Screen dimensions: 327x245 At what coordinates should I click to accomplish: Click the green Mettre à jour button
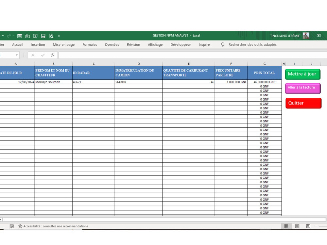[302, 74]
